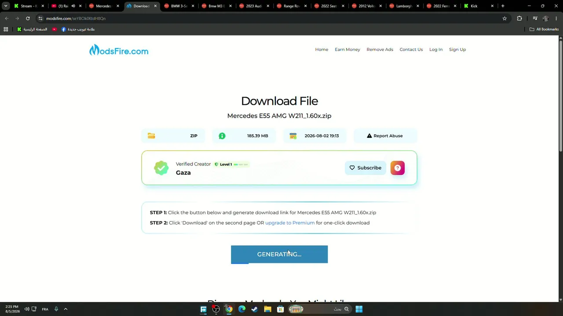Switch to the 2022 Seat tab
Screen dimensions: 563x316
coord(329,6)
